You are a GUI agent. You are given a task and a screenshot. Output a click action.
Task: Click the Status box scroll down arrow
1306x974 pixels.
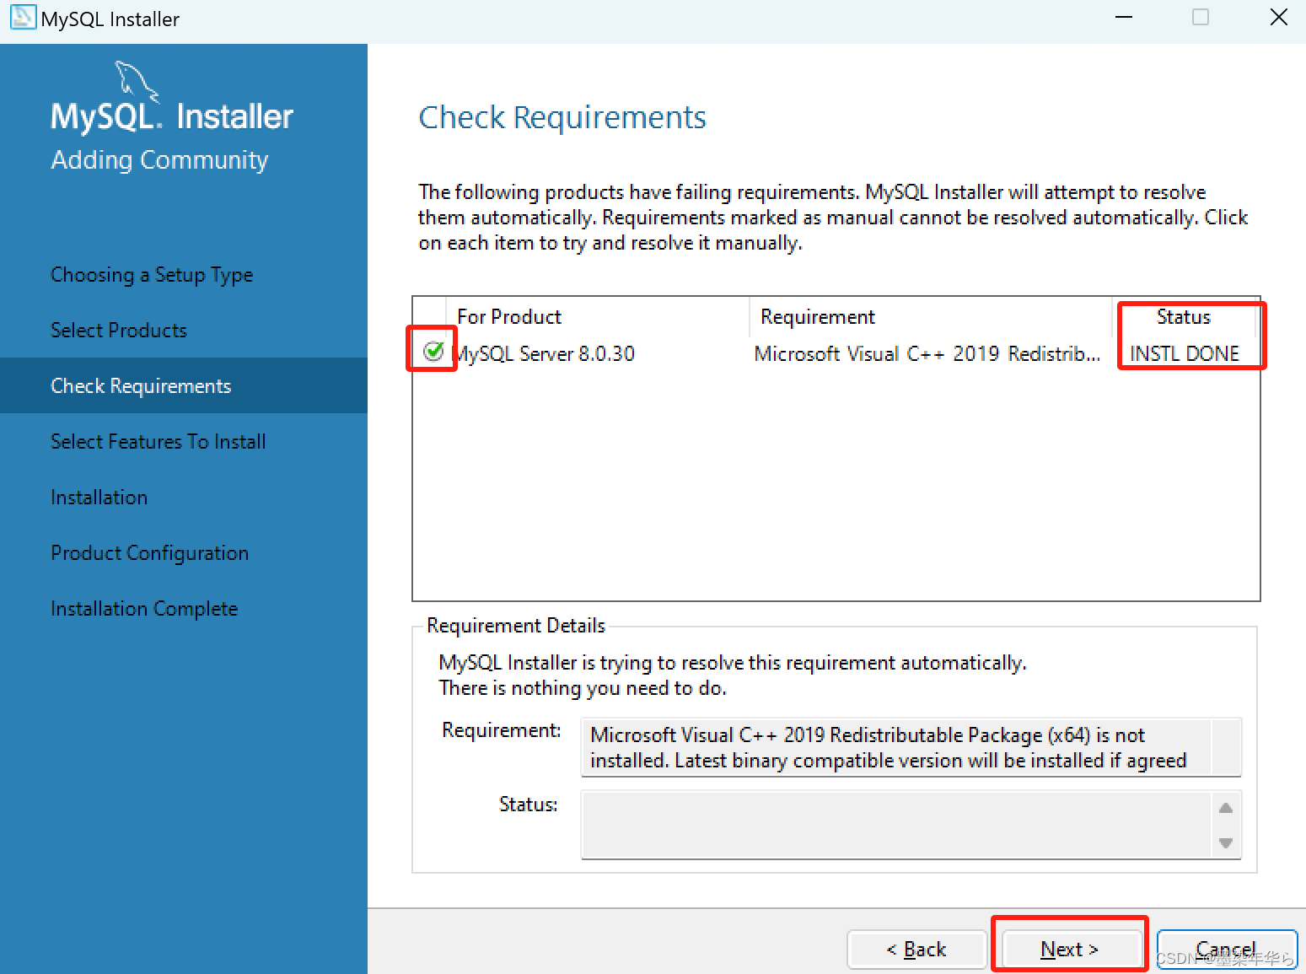click(1226, 842)
